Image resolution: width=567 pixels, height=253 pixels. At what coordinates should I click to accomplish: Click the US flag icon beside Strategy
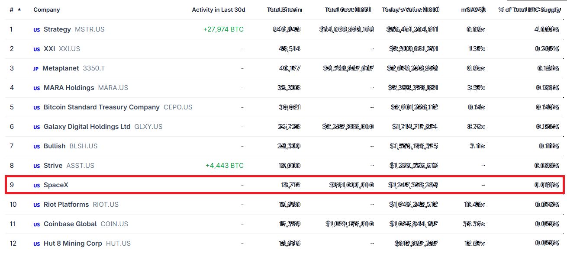37,30
